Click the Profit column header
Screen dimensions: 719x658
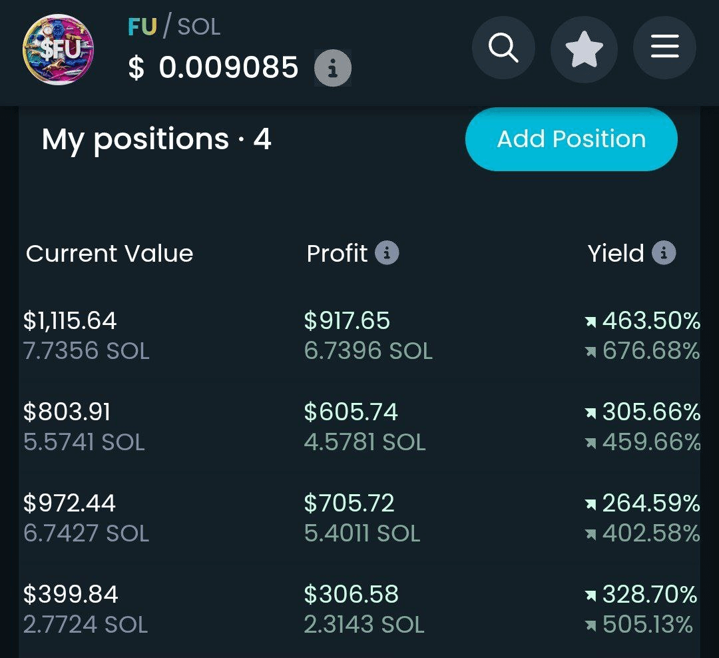point(337,254)
